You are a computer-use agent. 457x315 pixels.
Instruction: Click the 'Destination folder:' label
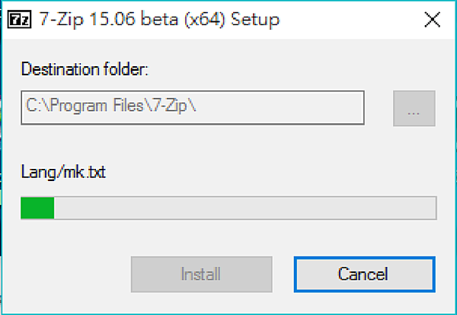coord(85,69)
